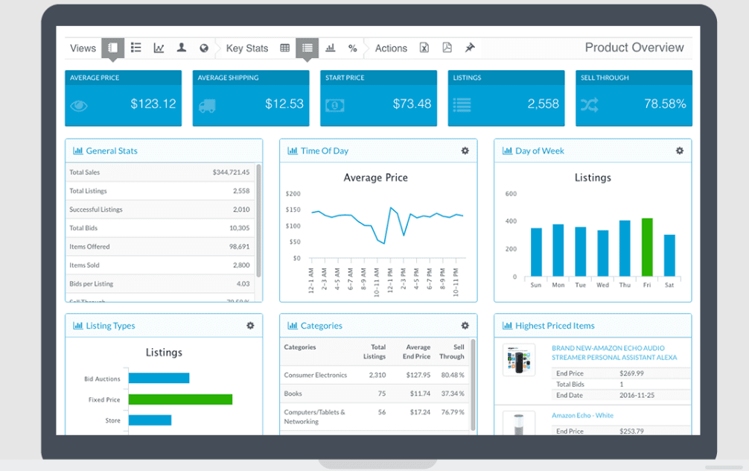Open Day of Week panel settings gear

[679, 151]
